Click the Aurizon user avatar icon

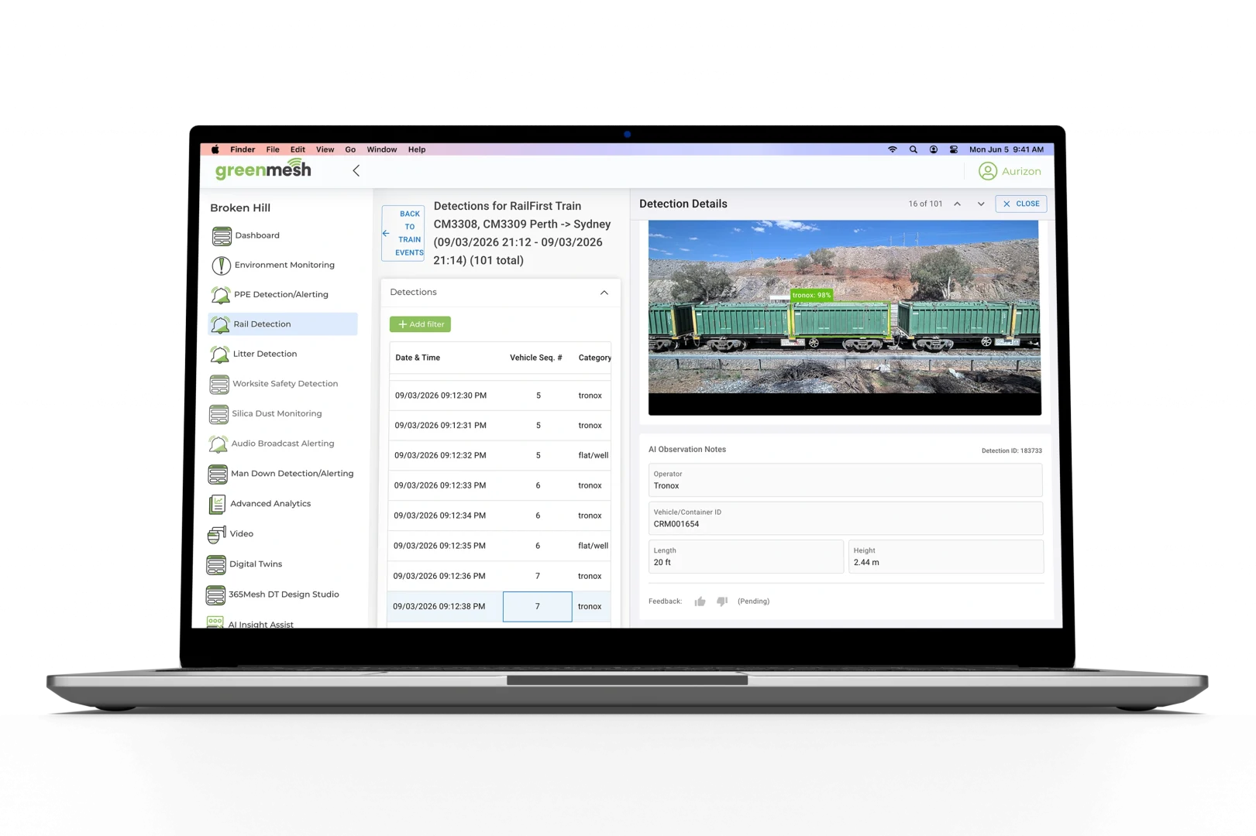(x=988, y=171)
